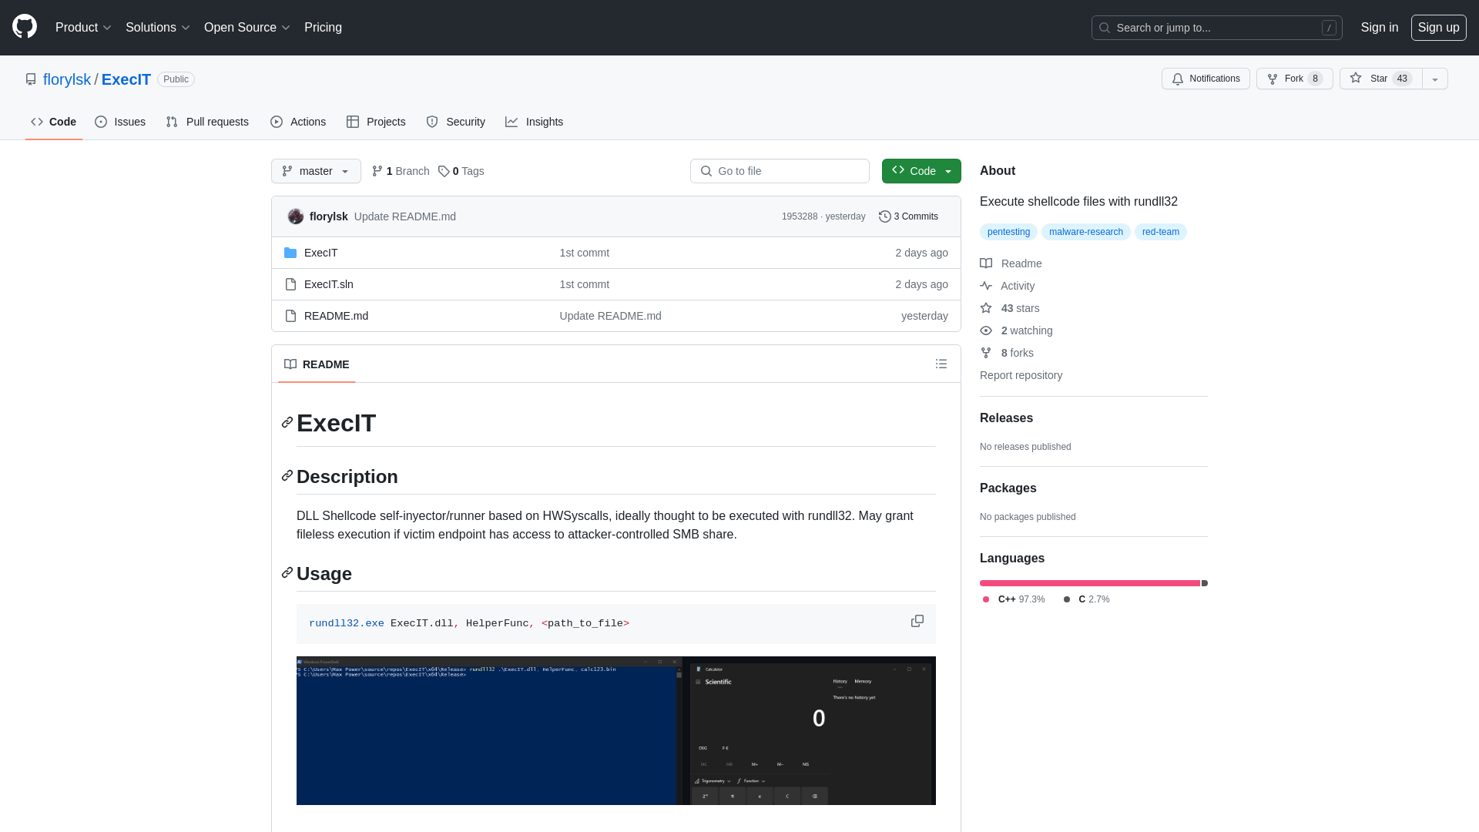The width and height of the screenshot is (1479, 832).
Task: Select the Code tab
Action: [x=54, y=122]
